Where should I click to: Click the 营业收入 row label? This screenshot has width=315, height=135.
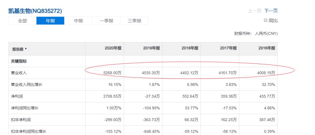(19, 73)
